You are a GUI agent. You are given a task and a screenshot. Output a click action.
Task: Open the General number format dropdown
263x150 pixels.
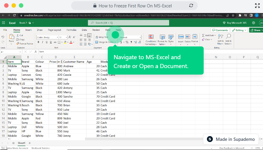pos(140,37)
